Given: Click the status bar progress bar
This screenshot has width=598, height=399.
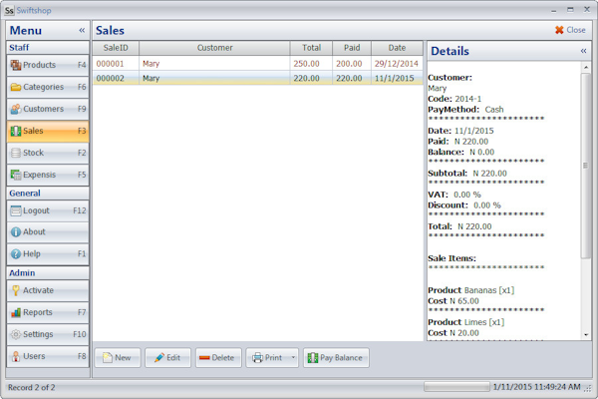Looking at the screenshot, I should click(456, 387).
